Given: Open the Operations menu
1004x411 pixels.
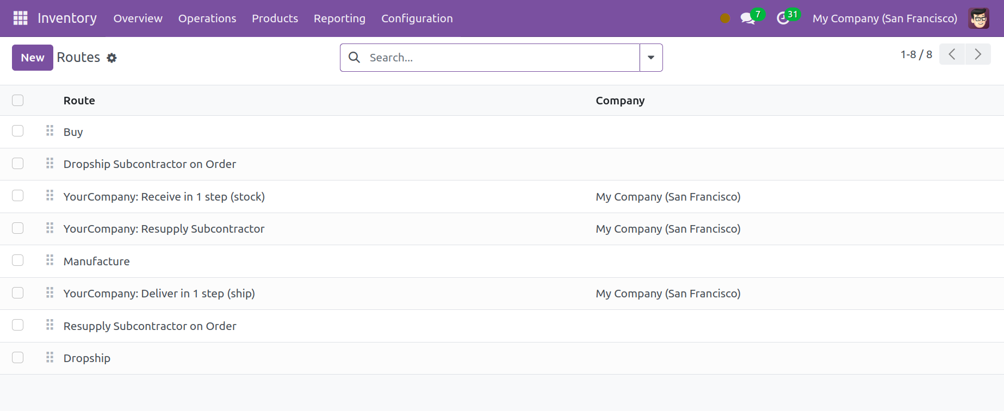Looking at the screenshot, I should point(207,18).
